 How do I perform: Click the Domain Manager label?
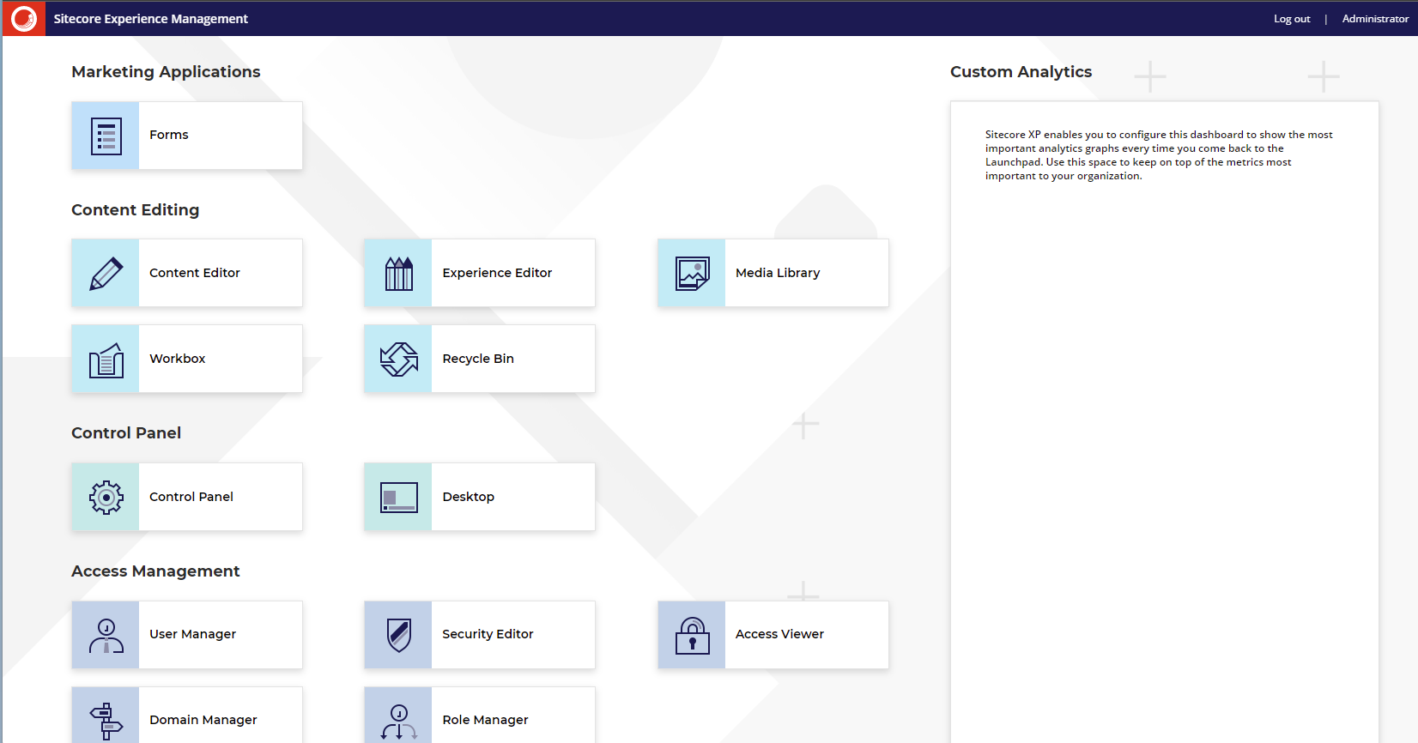click(203, 720)
